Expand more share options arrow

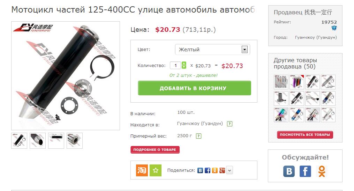(x=229, y=170)
